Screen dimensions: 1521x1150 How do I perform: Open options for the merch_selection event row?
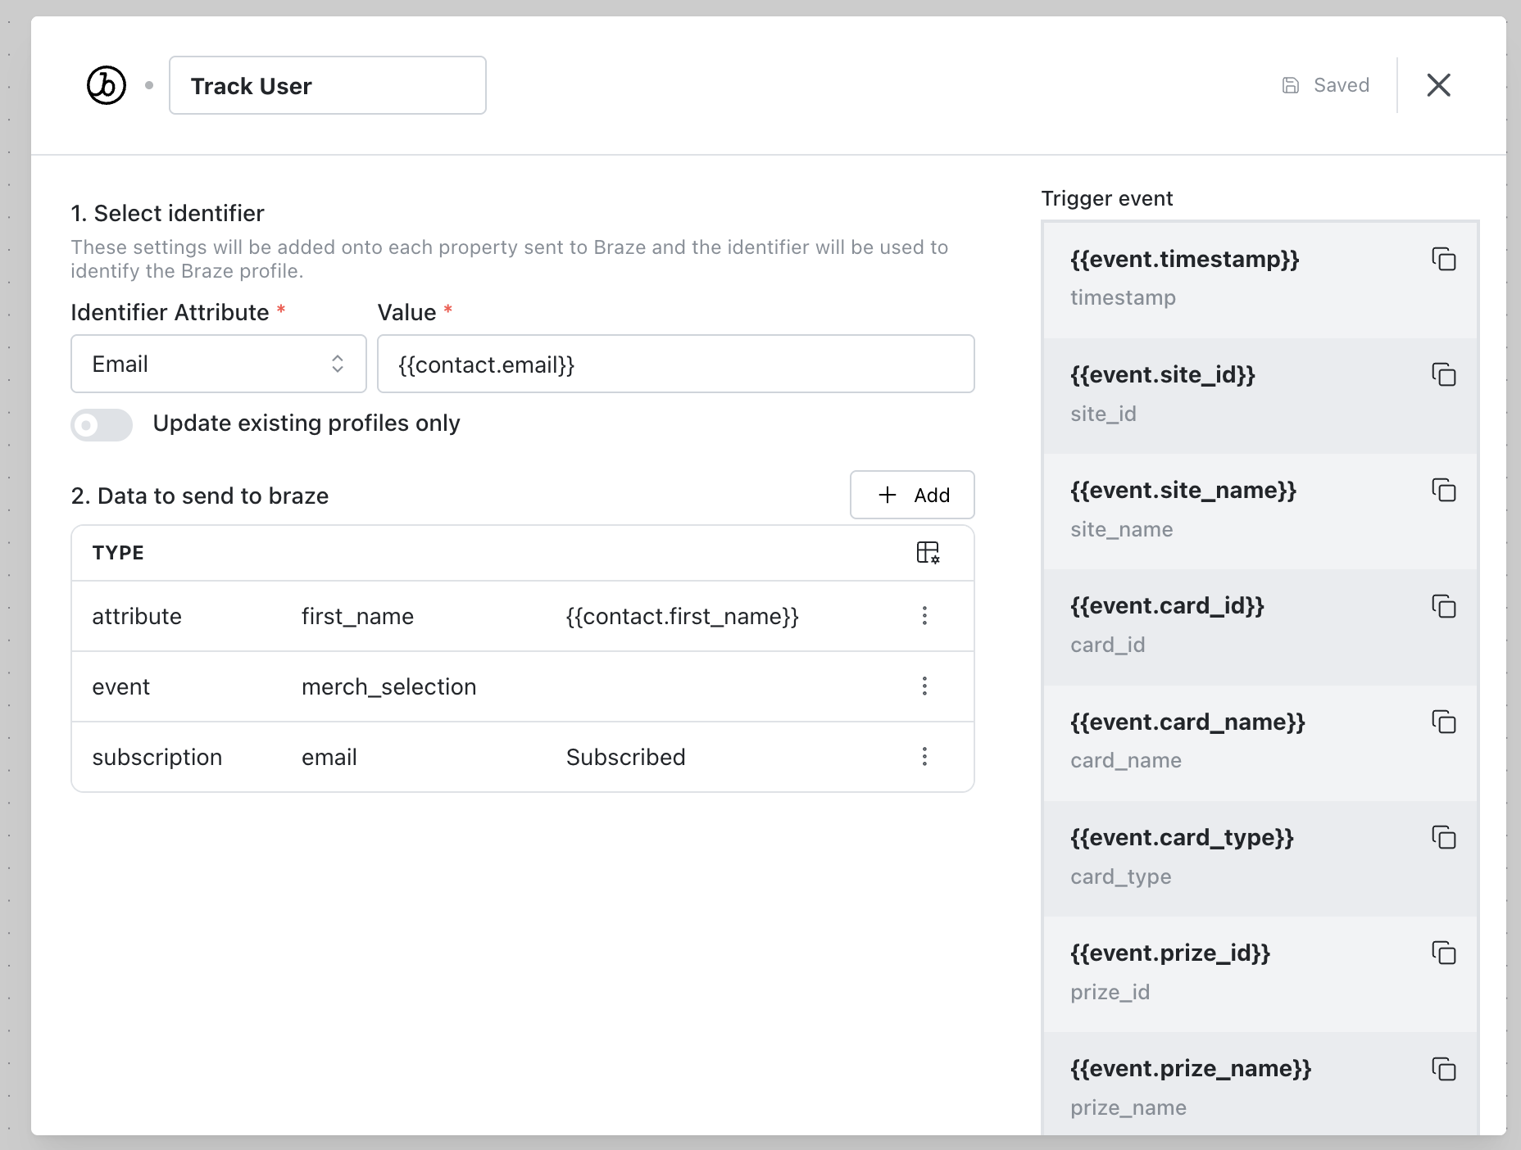click(x=925, y=686)
